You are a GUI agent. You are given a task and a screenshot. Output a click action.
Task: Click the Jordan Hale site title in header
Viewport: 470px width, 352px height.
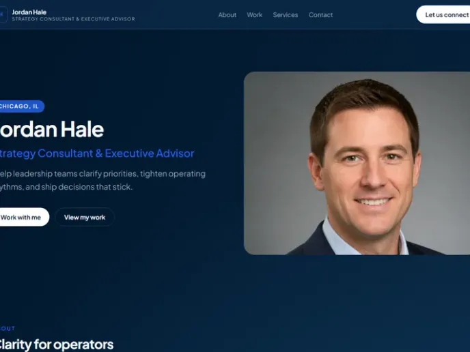[29, 12]
